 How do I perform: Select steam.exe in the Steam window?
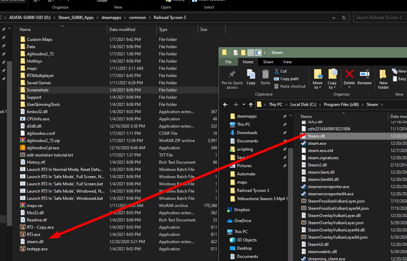click(x=317, y=143)
